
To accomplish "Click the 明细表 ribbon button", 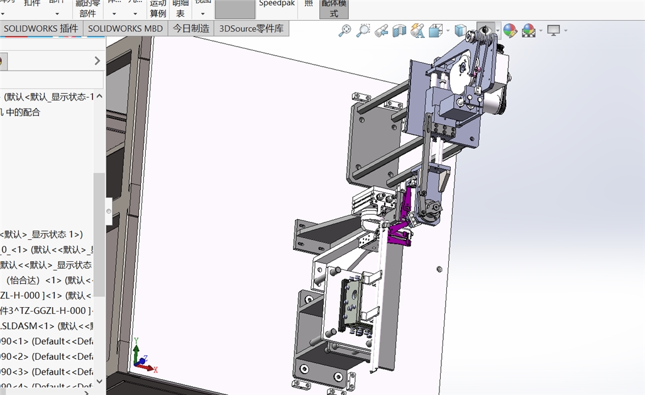I will [x=180, y=9].
